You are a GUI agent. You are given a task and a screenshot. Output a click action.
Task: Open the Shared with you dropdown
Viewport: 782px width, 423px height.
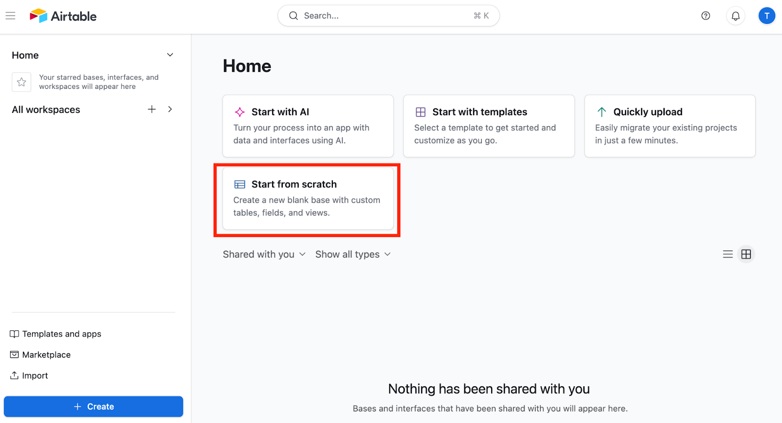(264, 254)
